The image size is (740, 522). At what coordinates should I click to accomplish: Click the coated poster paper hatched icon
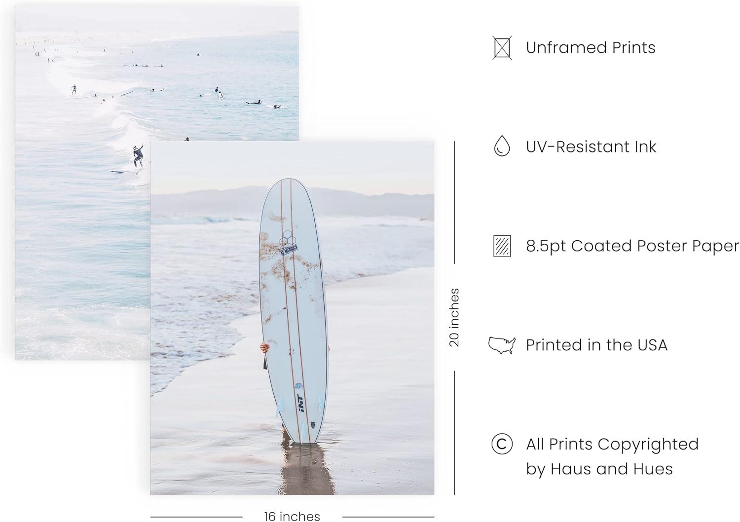pyautogui.click(x=502, y=246)
